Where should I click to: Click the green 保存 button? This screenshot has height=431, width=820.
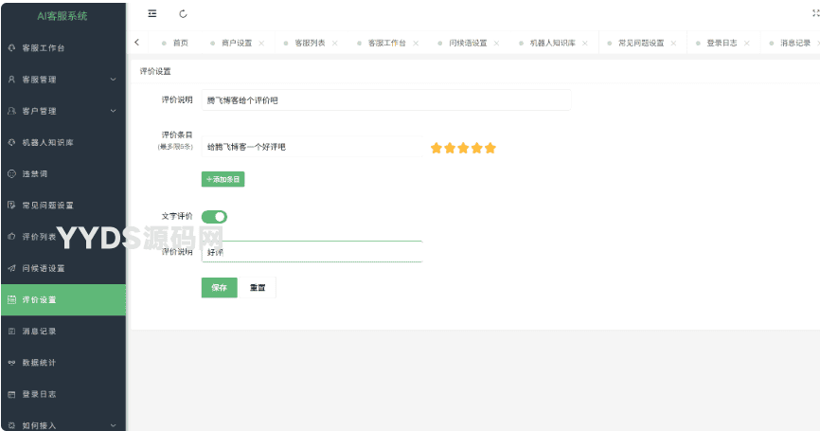click(x=219, y=288)
